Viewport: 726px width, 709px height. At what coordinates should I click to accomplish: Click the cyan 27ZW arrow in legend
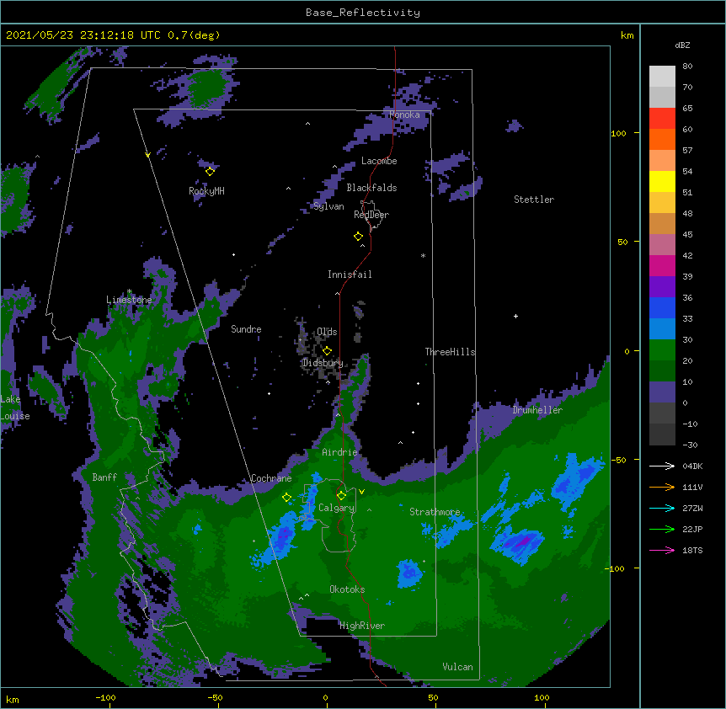(662, 508)
